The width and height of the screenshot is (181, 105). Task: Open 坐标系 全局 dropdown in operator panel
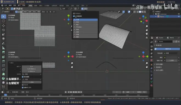click(x=32, y=74)
